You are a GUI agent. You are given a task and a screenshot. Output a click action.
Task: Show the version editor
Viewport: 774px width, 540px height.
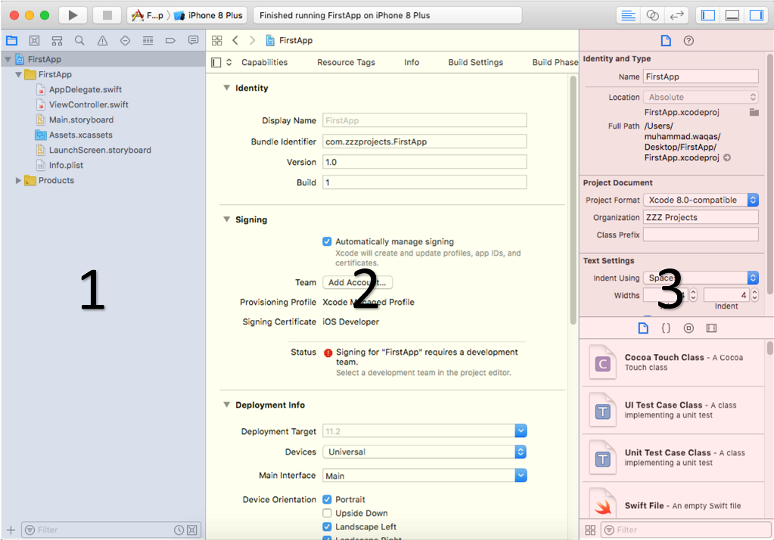coord(676,15)
